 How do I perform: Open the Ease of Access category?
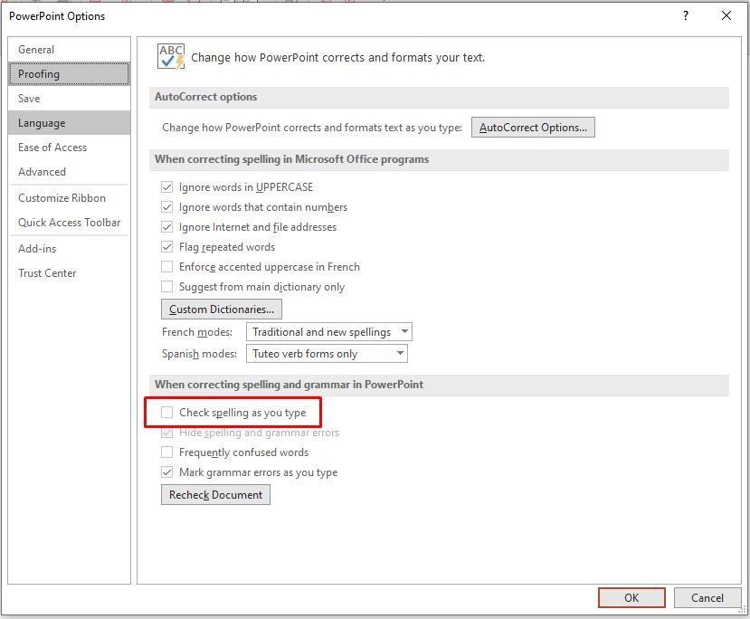point(69,148)
